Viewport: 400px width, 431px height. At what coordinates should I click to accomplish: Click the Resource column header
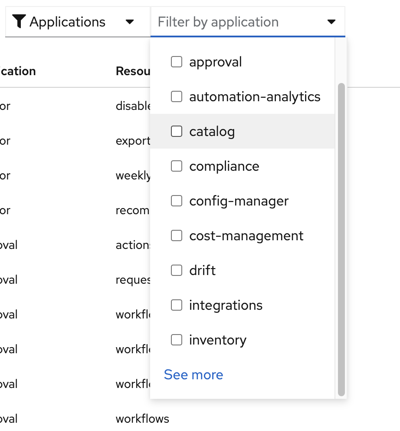pos(133,71)
